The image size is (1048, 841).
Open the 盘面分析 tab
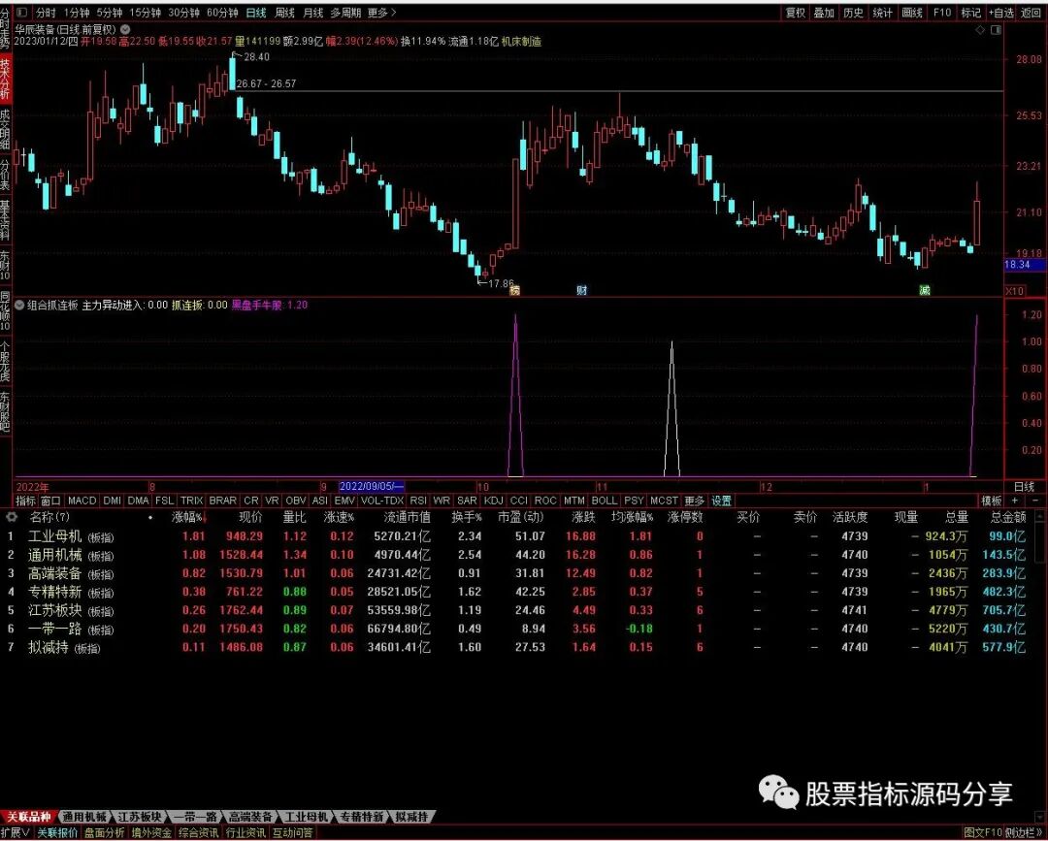point(105,833)
